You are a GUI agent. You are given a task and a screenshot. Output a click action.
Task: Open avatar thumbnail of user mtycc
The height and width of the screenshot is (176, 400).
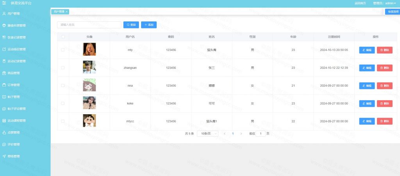[89, 120]
